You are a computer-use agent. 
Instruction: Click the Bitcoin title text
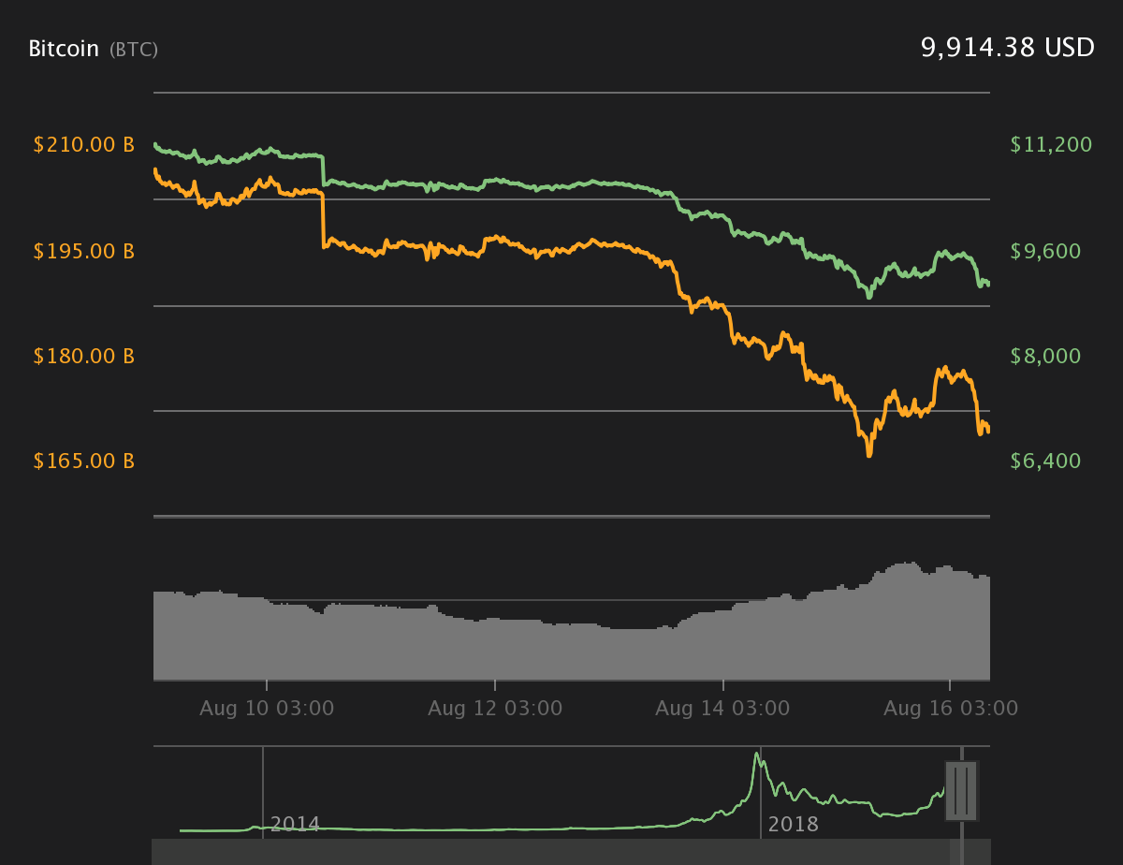click(64, 49)
